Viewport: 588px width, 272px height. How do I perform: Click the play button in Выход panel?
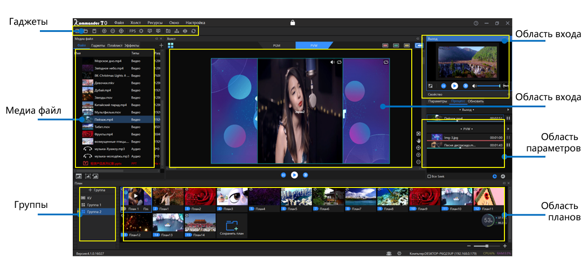tap(454, 86)
